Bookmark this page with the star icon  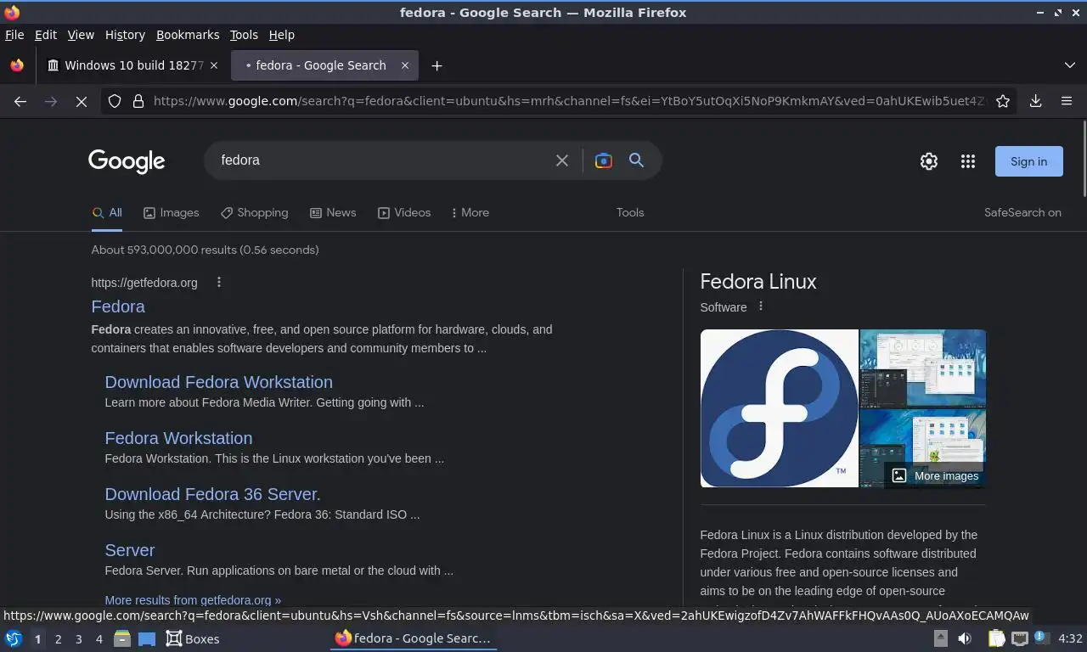(x=1003, y=101)
